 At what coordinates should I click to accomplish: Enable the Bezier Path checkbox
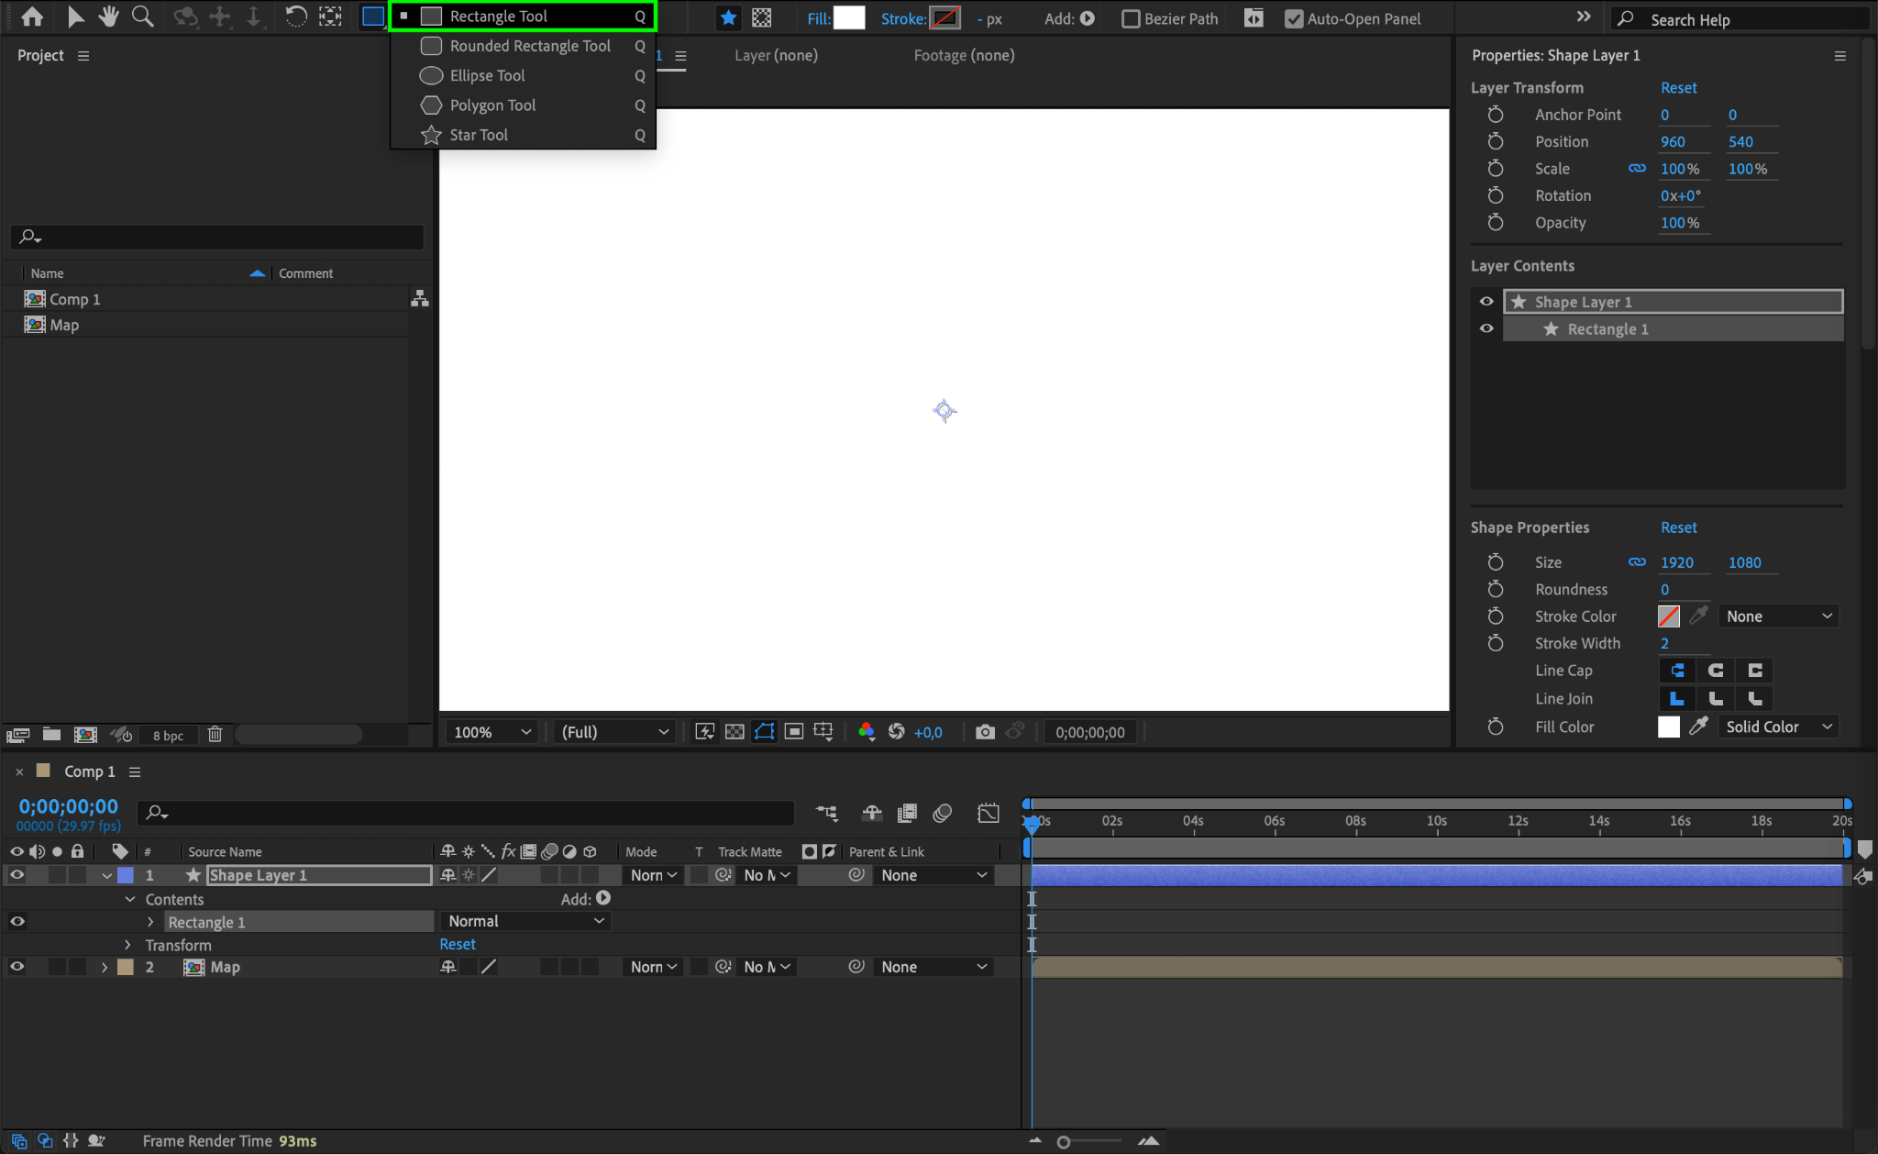pyautogui.click(x=1131, y=18)
